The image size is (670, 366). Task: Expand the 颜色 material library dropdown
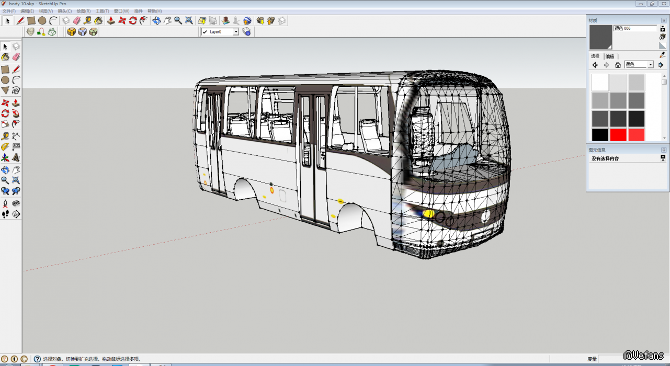[651, 65]
